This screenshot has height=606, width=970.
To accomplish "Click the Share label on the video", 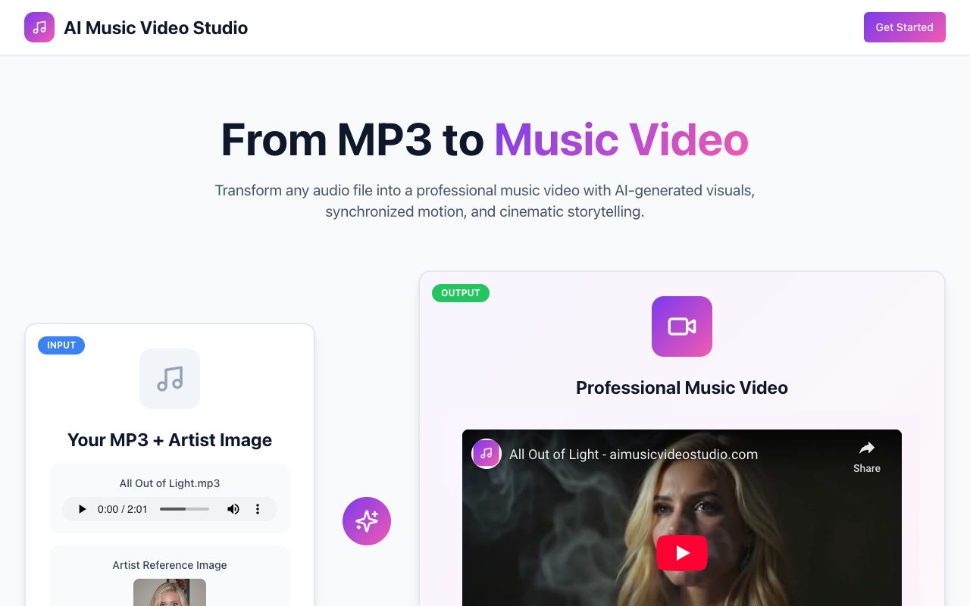I will pyautogui.click(x=866, y=468).
